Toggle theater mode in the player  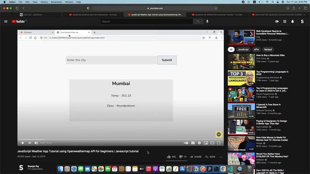[212, 143]
